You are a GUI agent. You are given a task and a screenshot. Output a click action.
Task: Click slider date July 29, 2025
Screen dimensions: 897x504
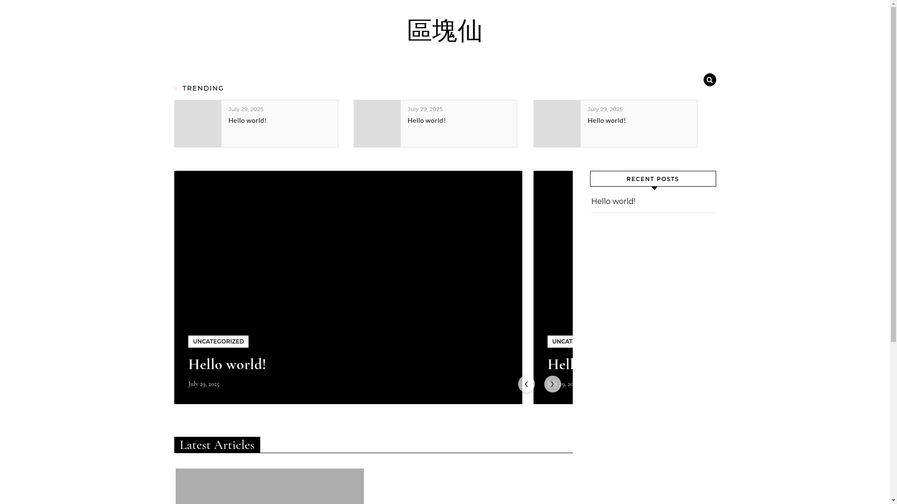[204, 384]
